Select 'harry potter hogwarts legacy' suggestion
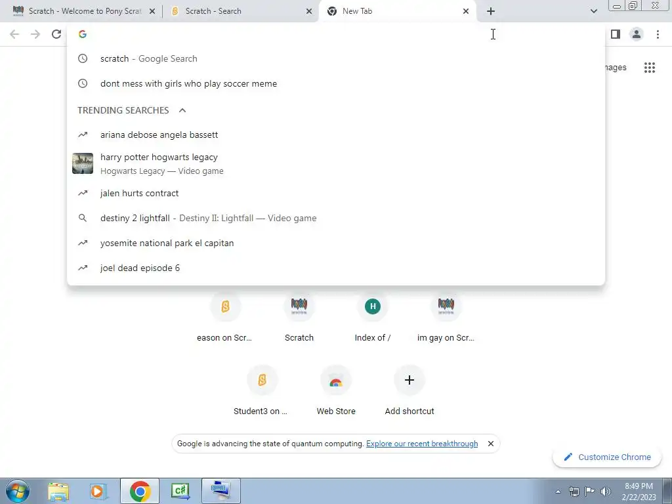Viewport: 672px width, 504px height. (x=336, y=163)
